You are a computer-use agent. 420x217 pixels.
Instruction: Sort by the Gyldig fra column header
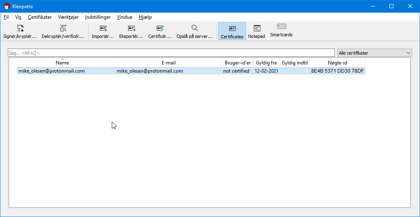(x=266, y=63)
